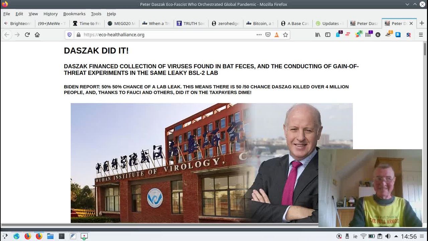
Task: Bookmark this page with the star icon
Action: point(285,35)
